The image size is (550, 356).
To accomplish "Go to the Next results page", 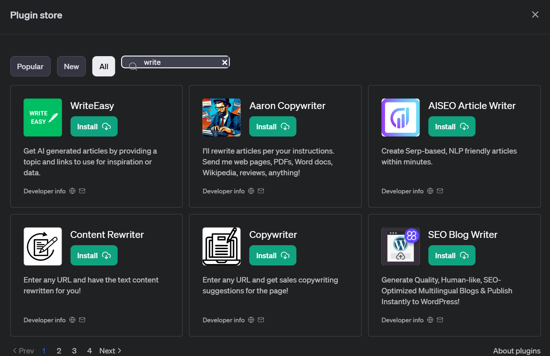I will coord(110,351).
